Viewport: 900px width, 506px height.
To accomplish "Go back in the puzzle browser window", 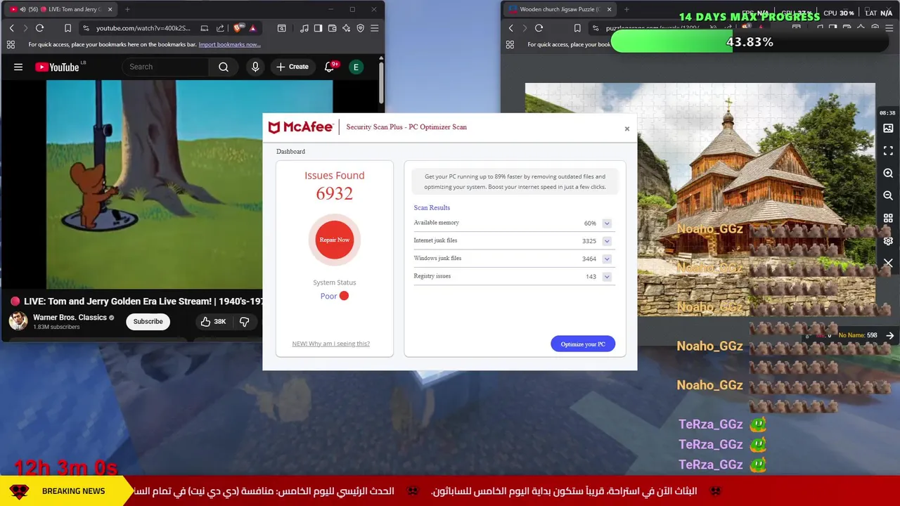I will click(x=510, y=28).
